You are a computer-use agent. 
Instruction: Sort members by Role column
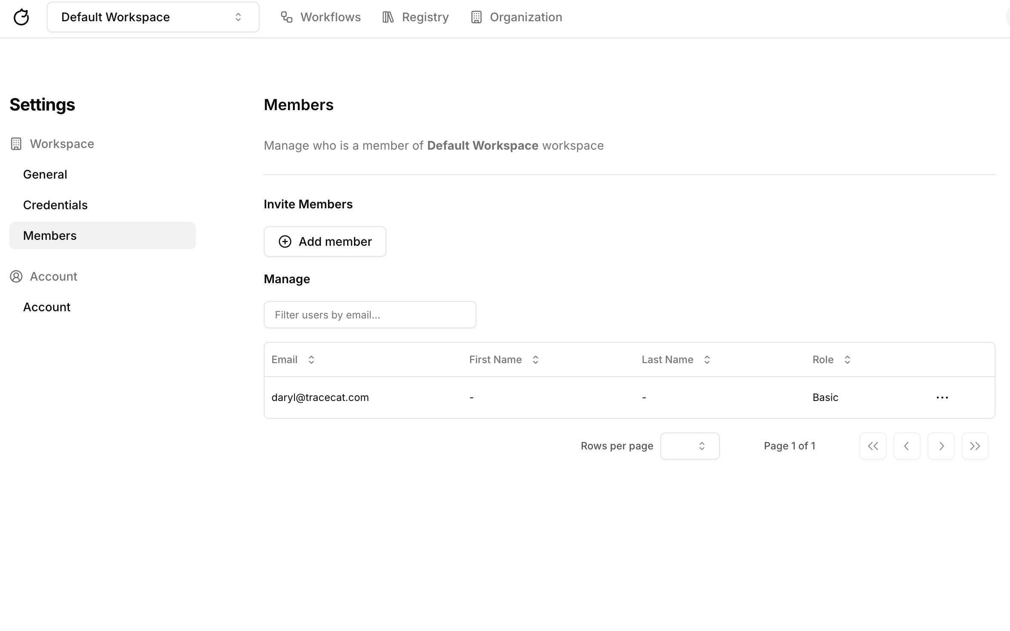click(x=847, y=360)
